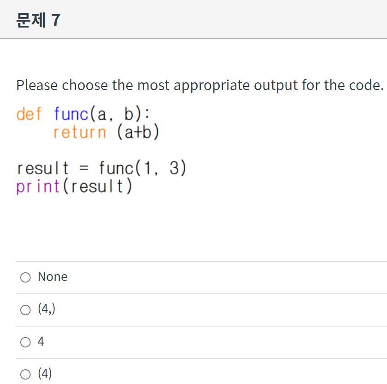387x384 pixels.
Task: Click the (a+b) expression in code
Action: pyautogui.click(x=138, y=132)
